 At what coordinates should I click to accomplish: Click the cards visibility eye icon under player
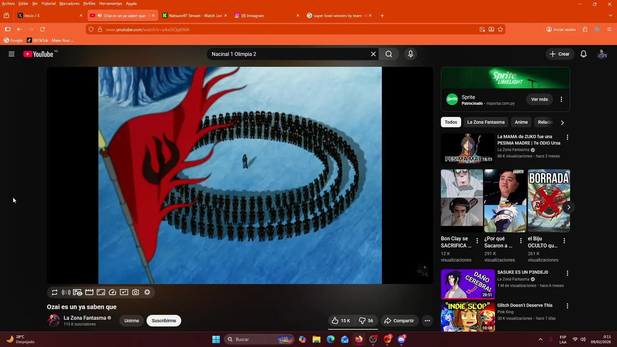click(78, 292)
